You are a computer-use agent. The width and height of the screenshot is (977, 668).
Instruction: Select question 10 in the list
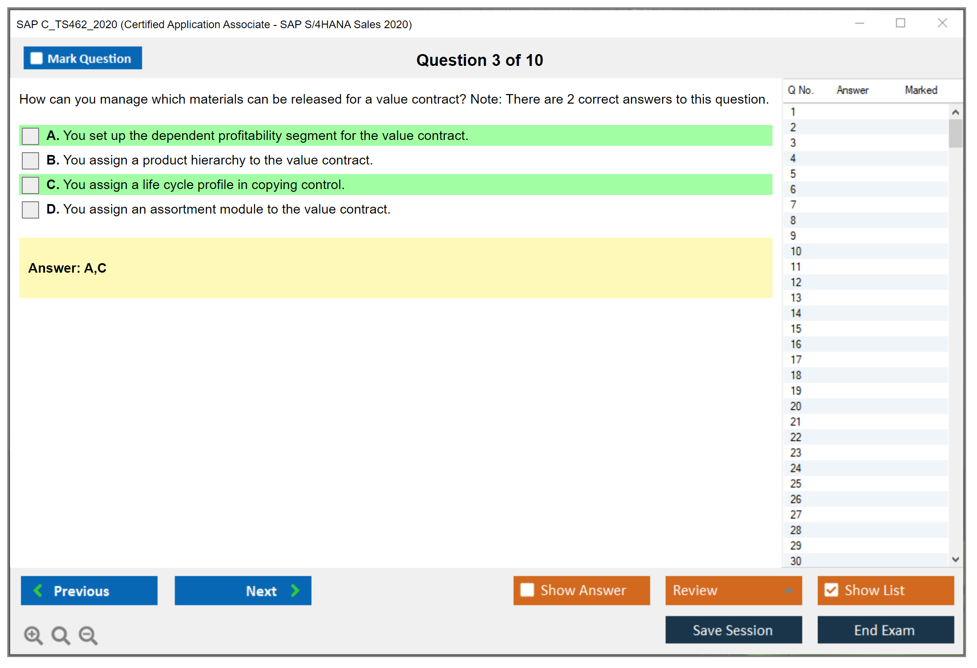(796, 251)
